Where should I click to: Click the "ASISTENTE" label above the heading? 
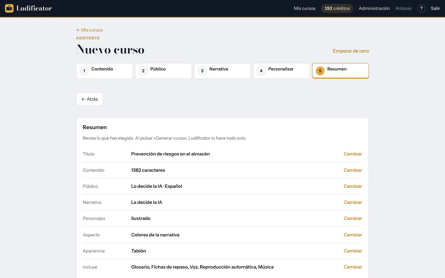point(88,38)
